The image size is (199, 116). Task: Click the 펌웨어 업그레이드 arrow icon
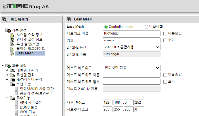pyautogui.click(x=12, y=49)
